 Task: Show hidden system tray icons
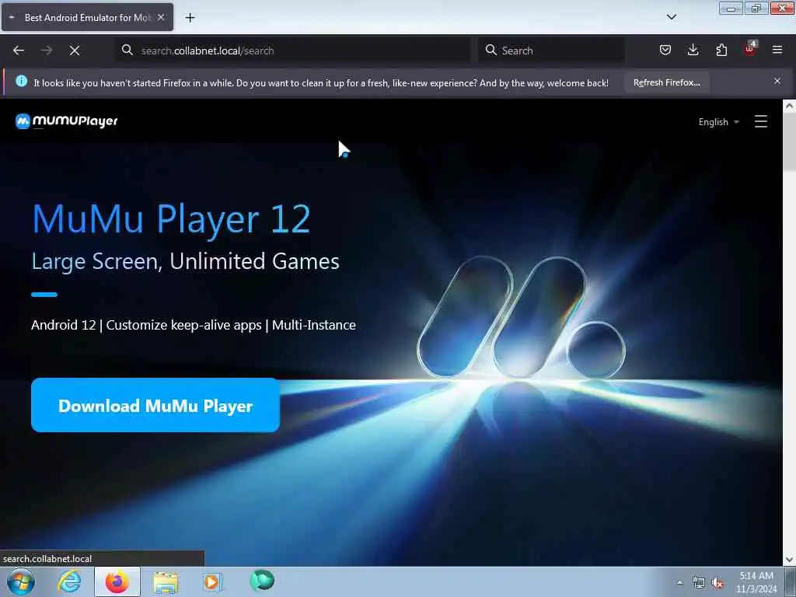(x=679, y=582)
